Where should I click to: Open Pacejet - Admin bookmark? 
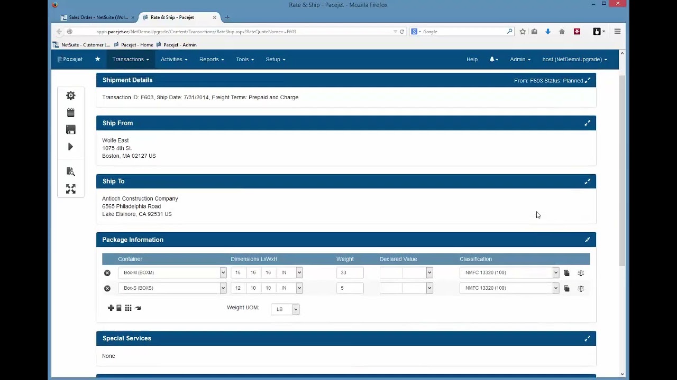[x=176, y=45]
